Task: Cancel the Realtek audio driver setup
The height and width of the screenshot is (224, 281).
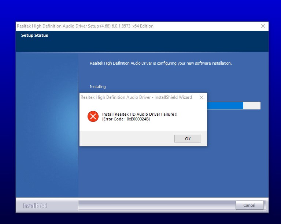Action: [249, 205]
